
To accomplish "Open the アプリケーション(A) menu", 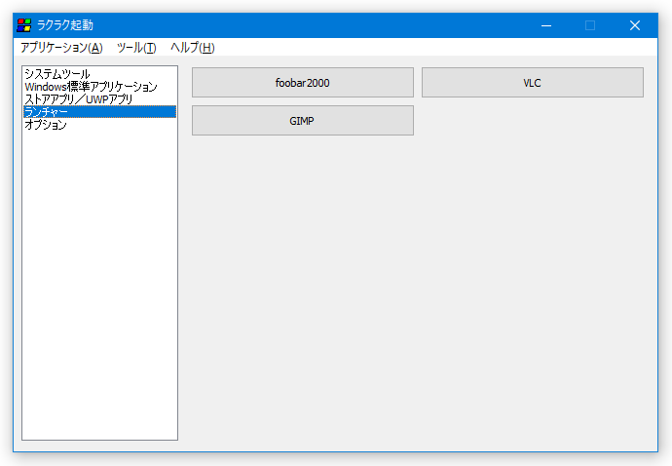I will click(x=61, y=48).
